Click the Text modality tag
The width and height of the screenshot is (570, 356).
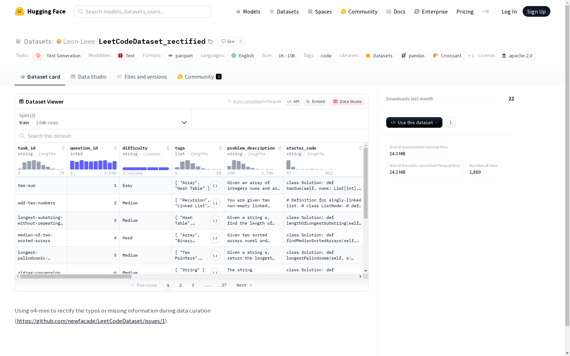click(x=126, y=56)
